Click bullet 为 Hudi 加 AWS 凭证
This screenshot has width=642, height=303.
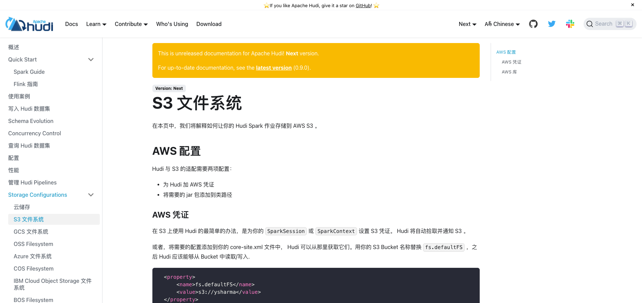(x=189, y=184)
